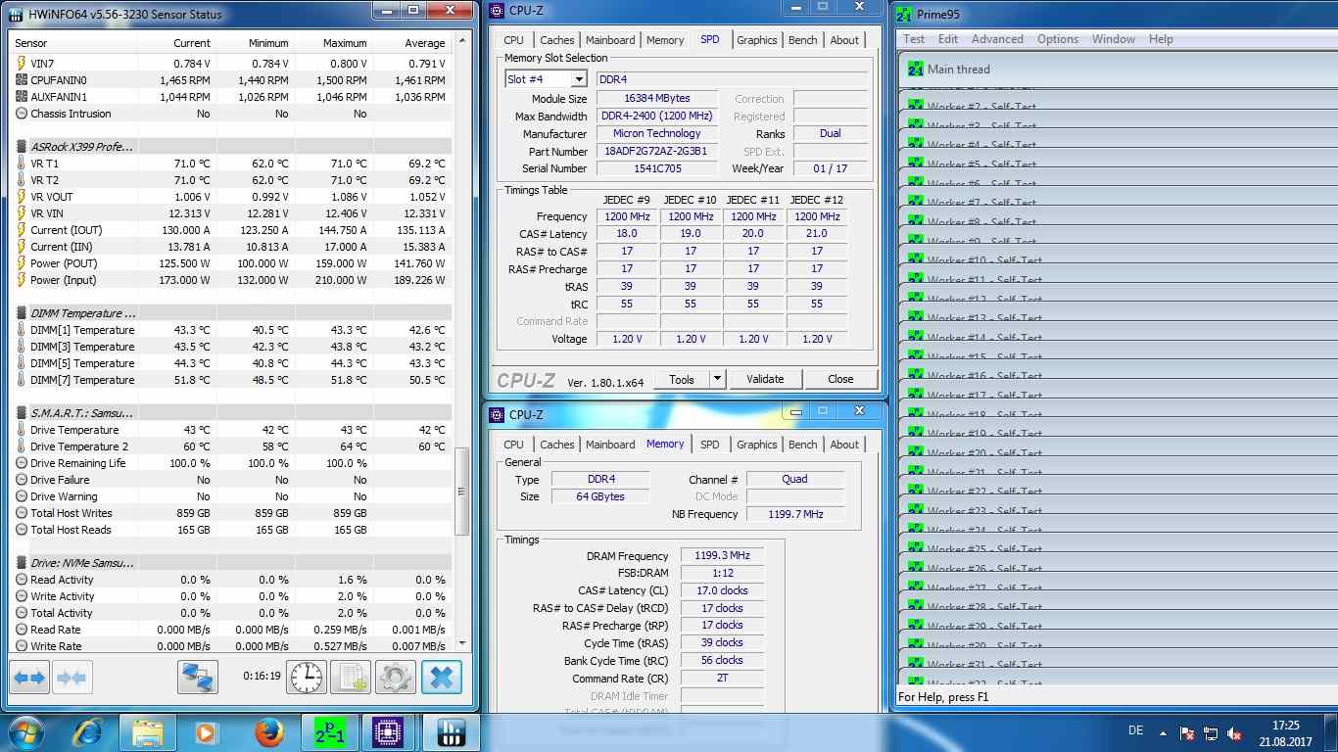Image resolution: width=1338 pixels, height=752 pixels.
Task: Click the HWiNFO Sensor column header
Action: [73, 43]
